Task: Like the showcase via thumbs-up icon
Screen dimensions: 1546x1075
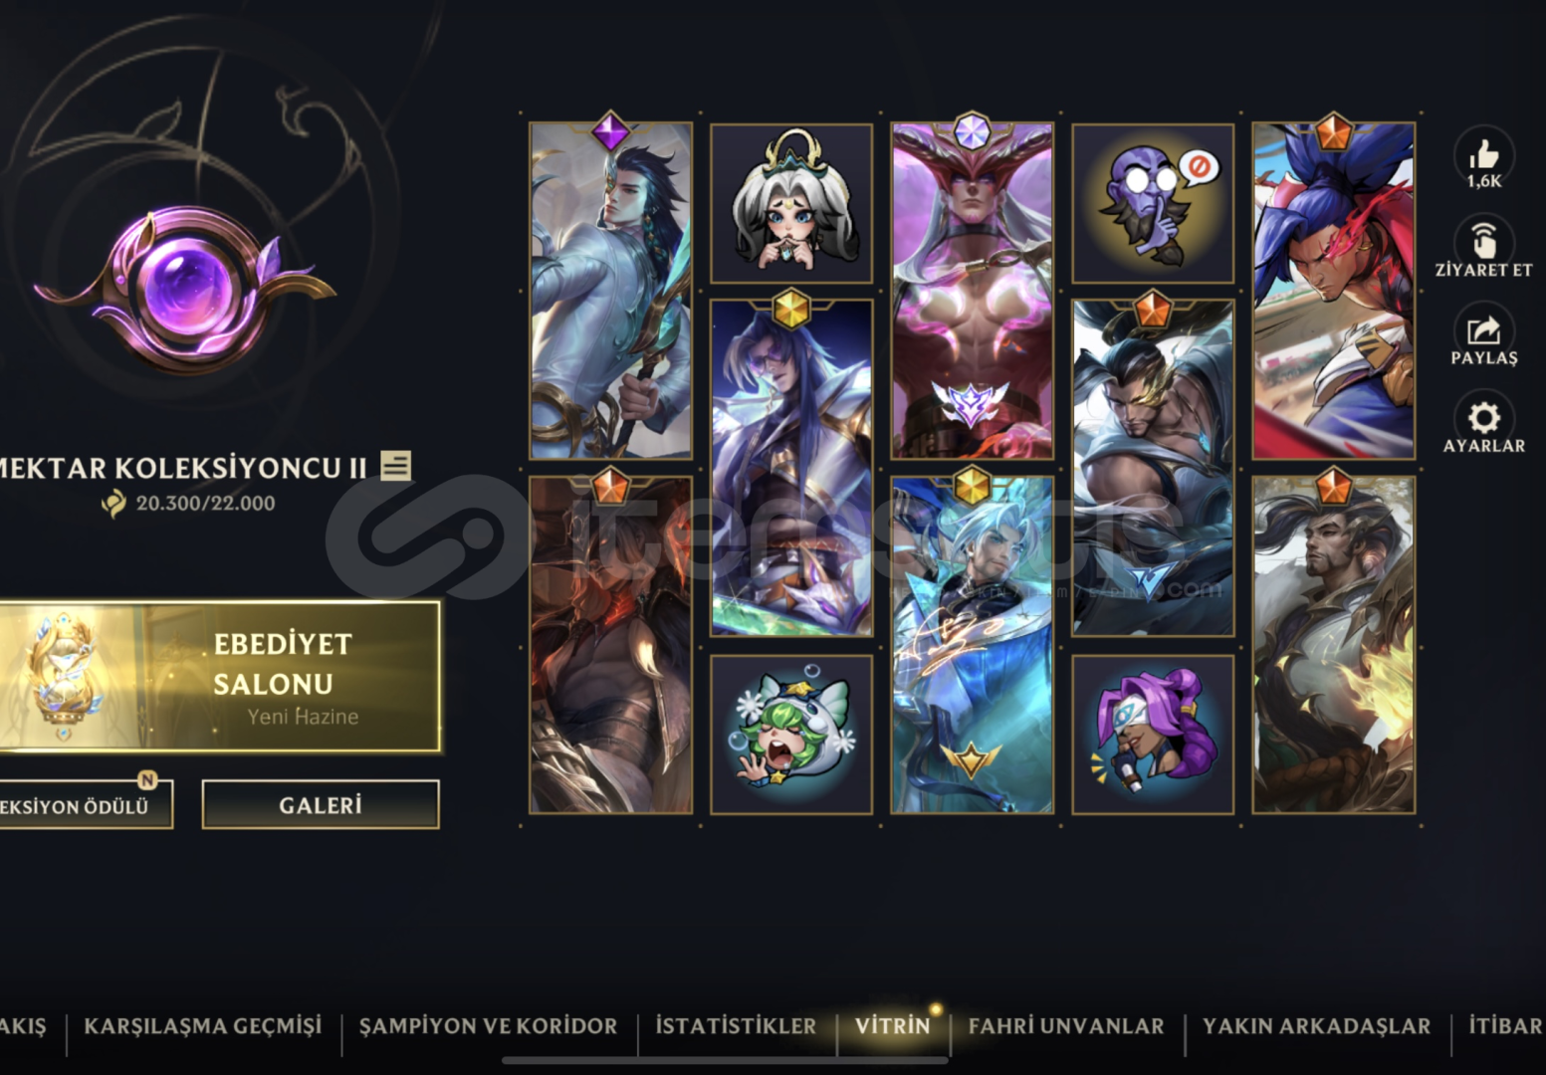Action: click(x=1483, y=156)
